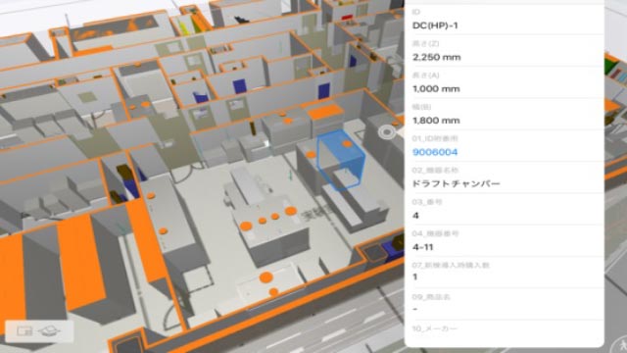
Task: Tap the minimap icon in bottom-left toolbar
Action: (x=24, y=331)
